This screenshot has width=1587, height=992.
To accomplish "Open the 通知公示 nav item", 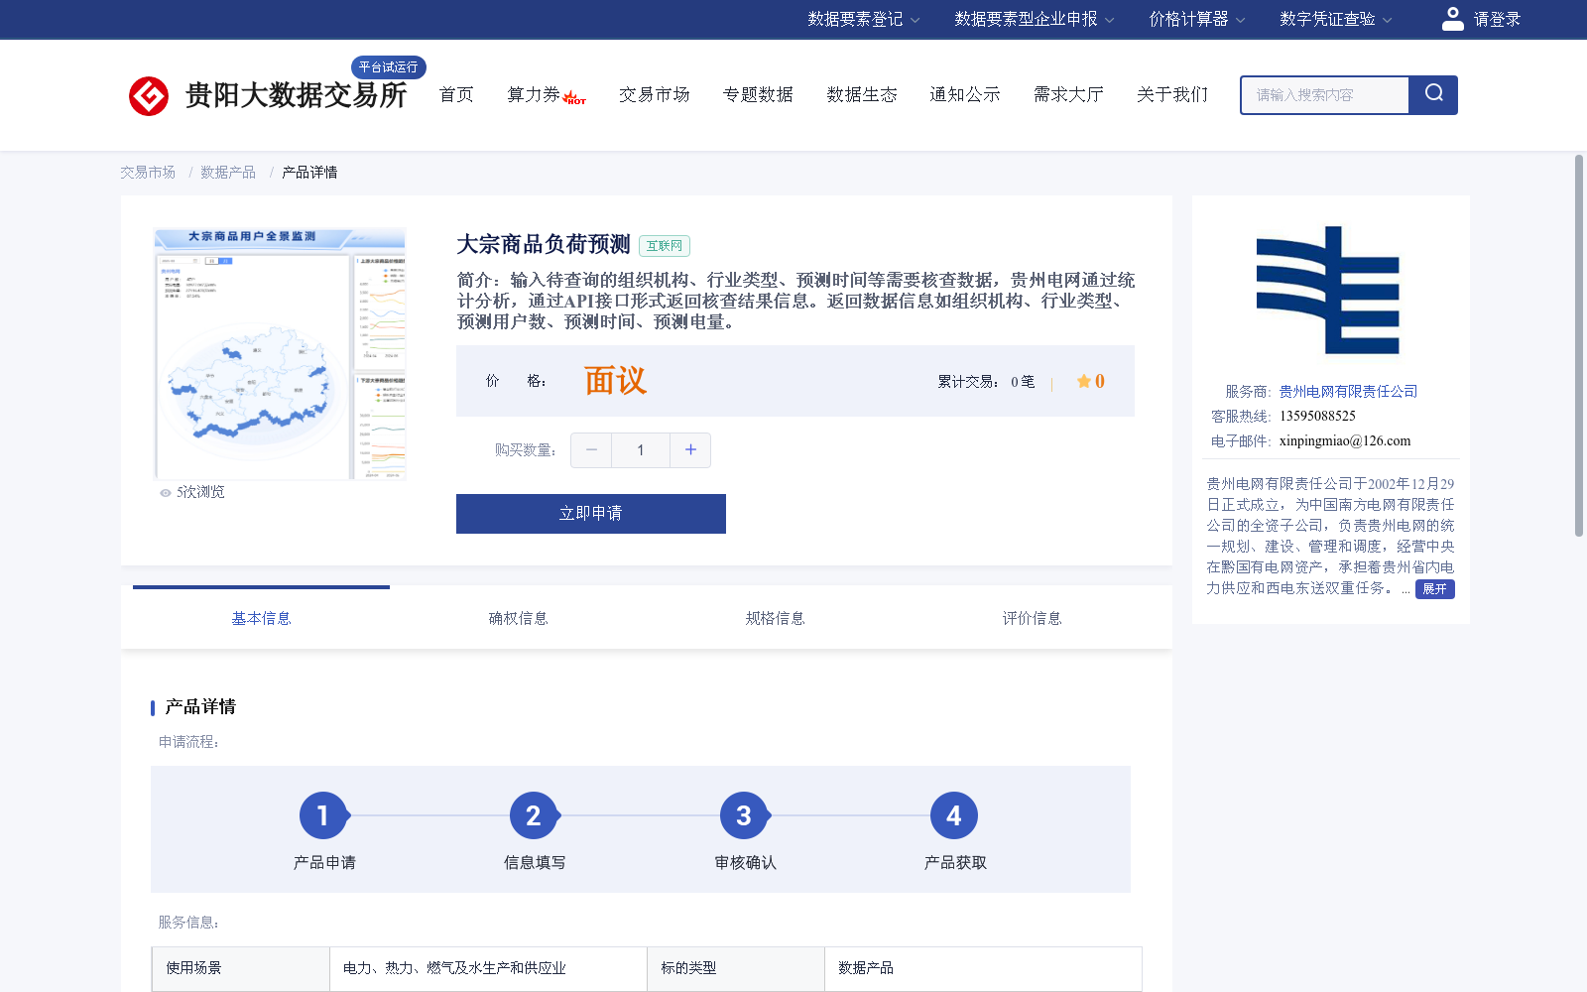I will [965, 94].
